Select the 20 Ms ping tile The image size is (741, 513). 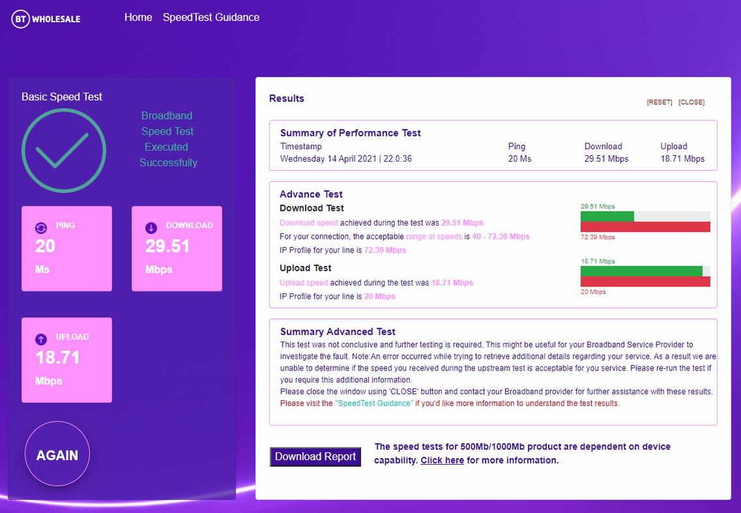coord(67,249)
